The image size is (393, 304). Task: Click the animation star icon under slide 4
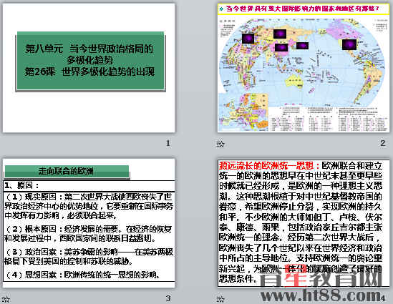220,299
